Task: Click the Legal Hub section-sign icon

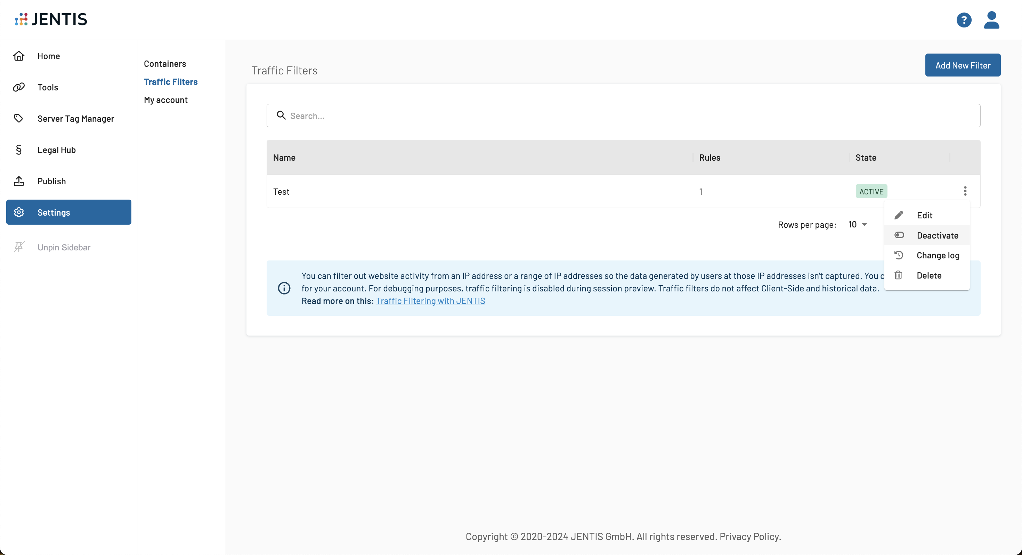Action: (19, 150)
